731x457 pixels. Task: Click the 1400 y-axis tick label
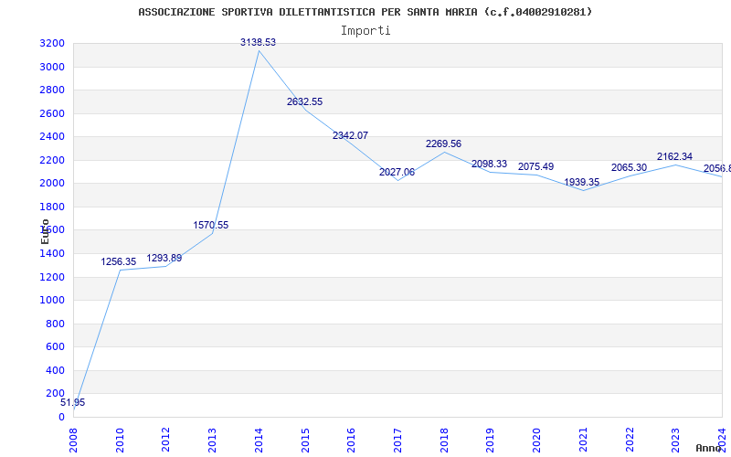pyautogui.click(x=53, y=254)
